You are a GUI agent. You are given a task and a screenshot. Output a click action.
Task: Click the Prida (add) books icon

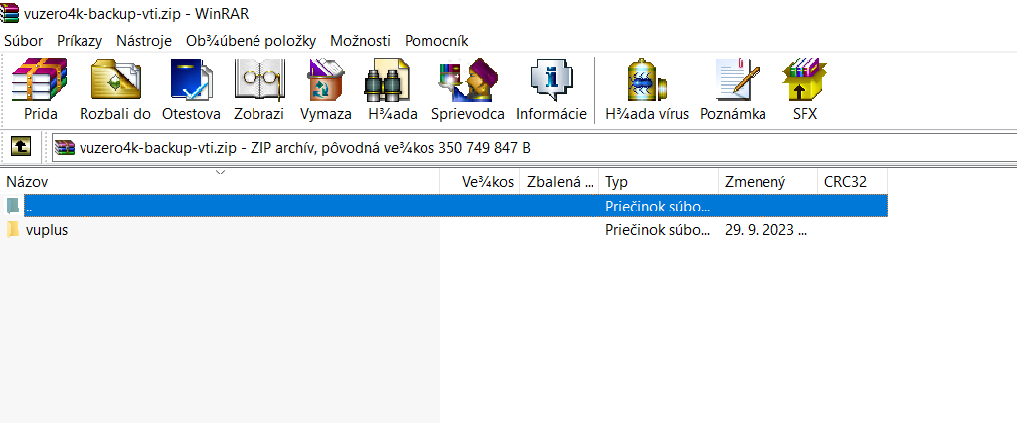[x=40, y=79]
